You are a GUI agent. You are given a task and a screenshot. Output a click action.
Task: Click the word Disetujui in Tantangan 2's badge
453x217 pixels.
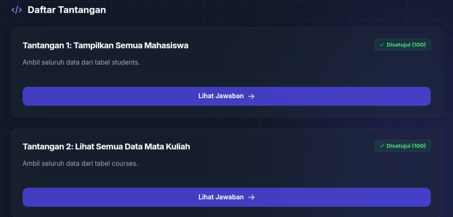click(399, 146)
